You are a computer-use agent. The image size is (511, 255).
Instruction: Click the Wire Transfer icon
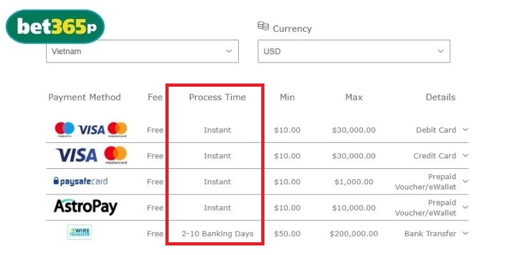pos(80,233)
